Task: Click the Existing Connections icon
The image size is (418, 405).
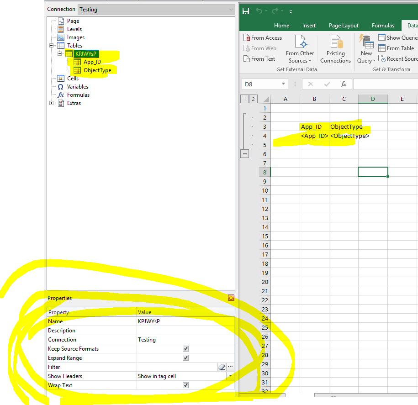Action: click(x=337, y=42)
